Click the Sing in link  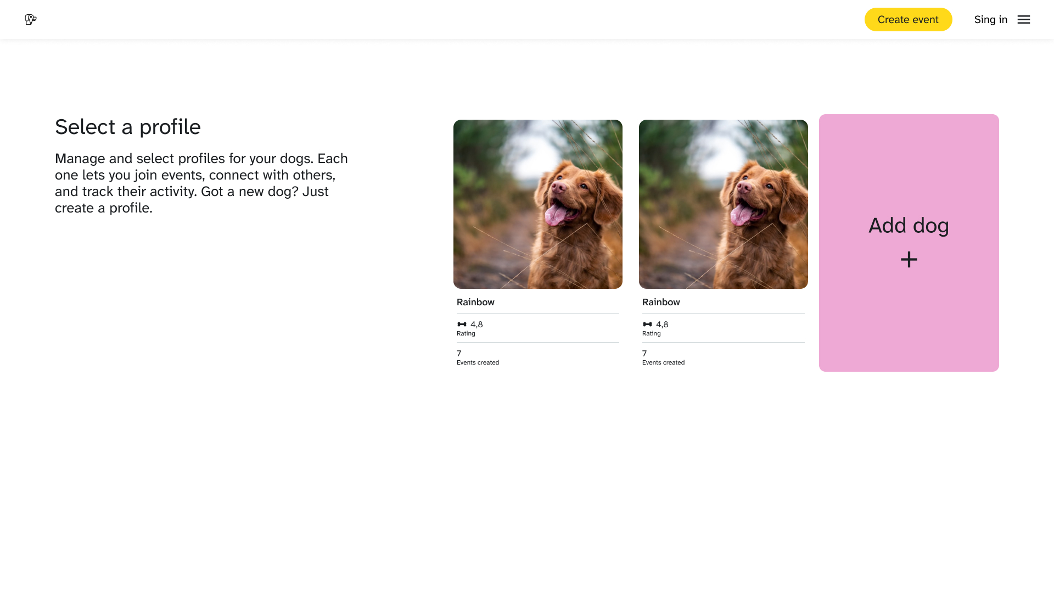tap(990, 20)
